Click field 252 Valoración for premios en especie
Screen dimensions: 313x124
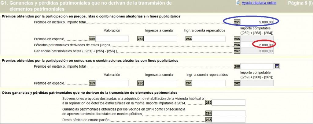112,39
